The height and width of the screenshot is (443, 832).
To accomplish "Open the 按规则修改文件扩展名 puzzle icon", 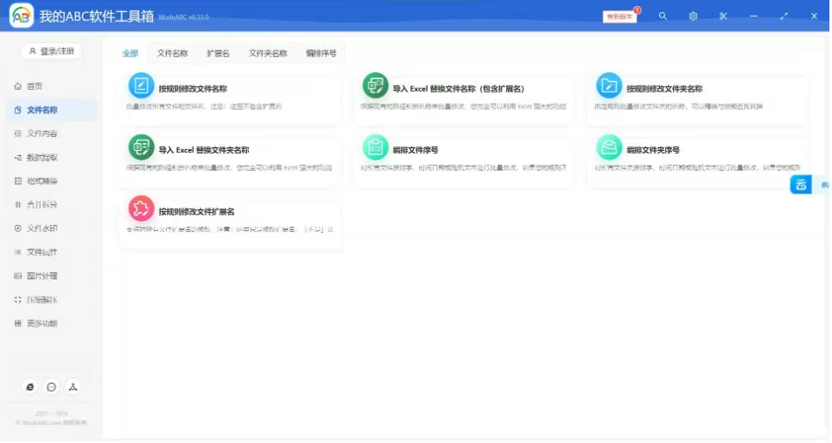I will pyautogui.click(x=141, y=208).
